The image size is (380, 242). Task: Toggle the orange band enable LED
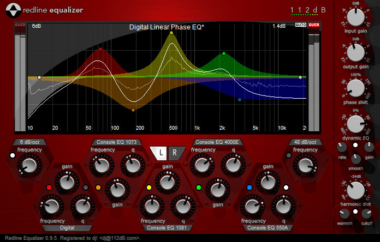point(98,187)
